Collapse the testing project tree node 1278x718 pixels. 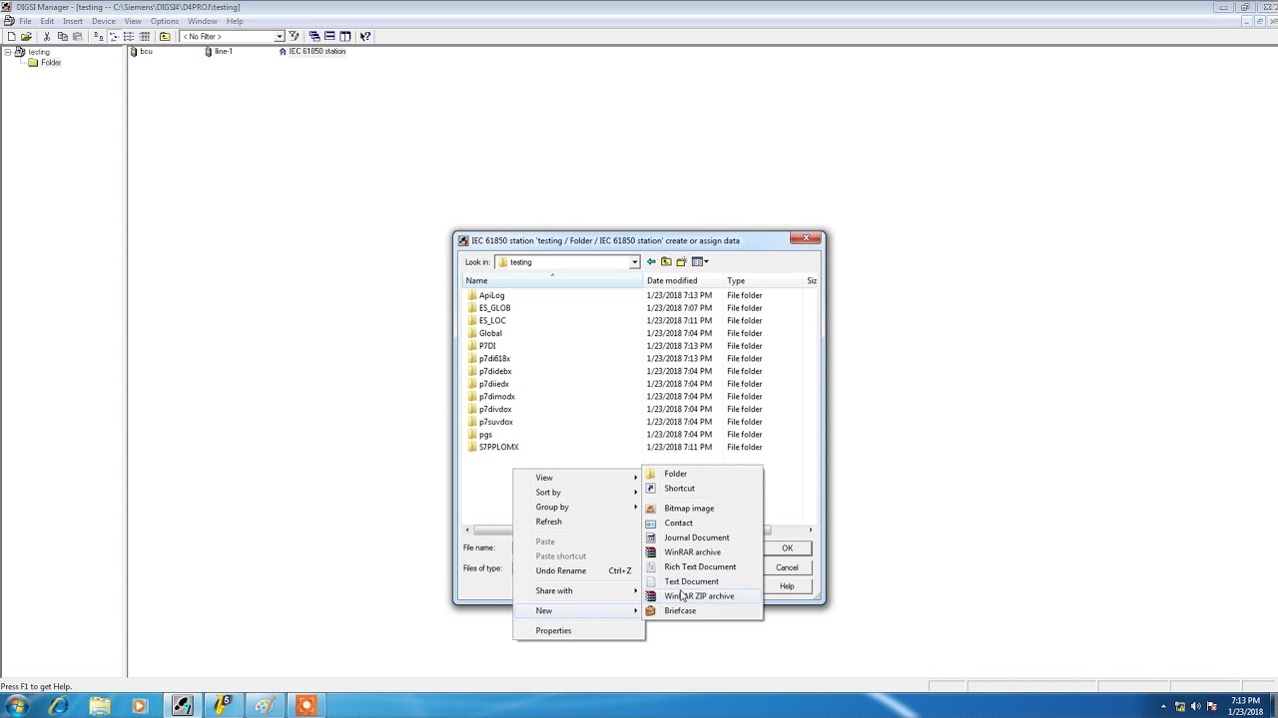[x=8, y=51]
